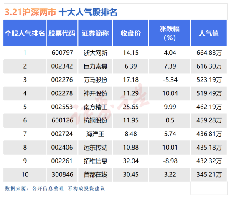Click change value 5.74
Screen dimensions: 231x199
170,134
